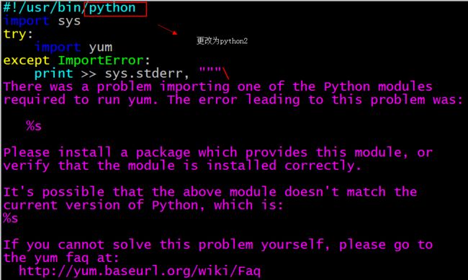
Task: Click the first indented '%s' placeholder
Action: point(34,126)
